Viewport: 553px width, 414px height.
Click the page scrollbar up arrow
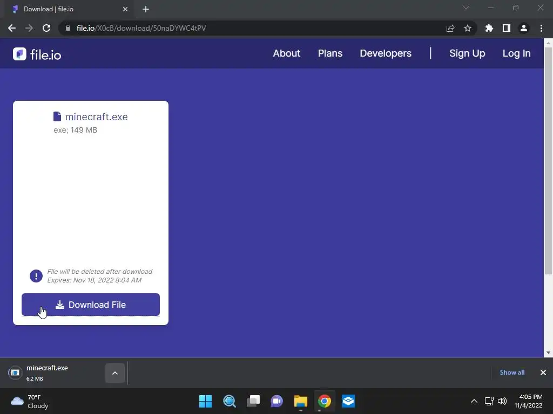pyautogui.click(x=548, y=43)
